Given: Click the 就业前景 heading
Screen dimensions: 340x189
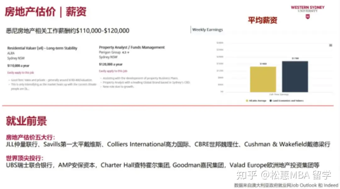Looking at the screenshot, I should [26, 121].
